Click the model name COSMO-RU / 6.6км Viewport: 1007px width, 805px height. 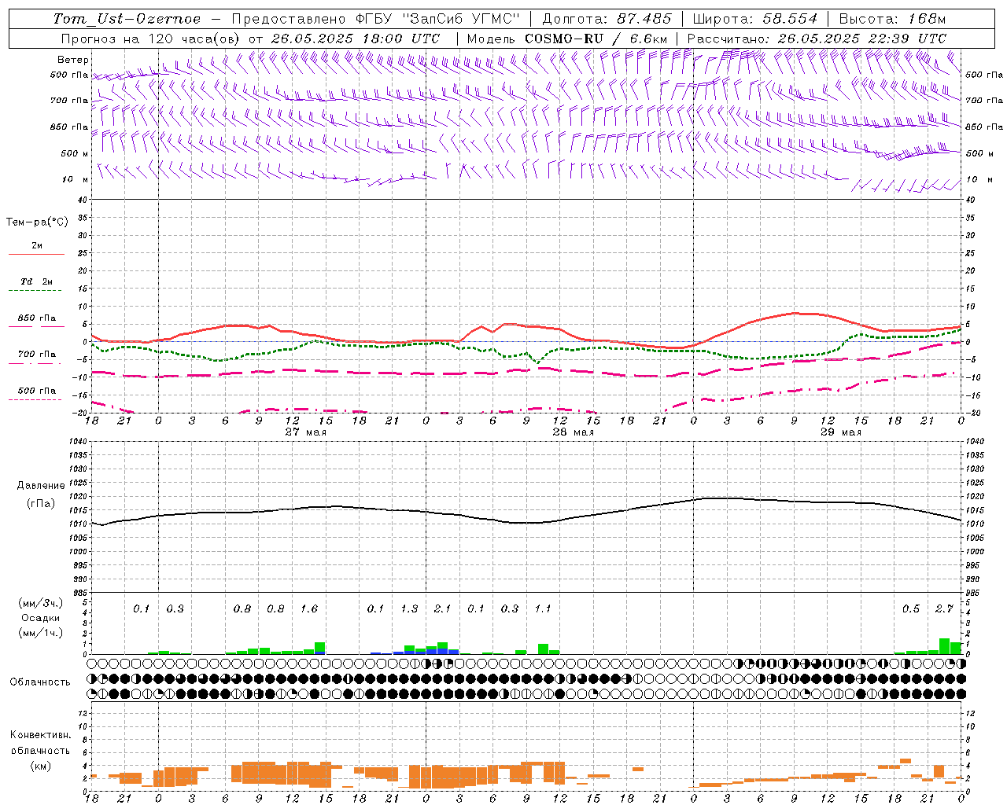tap(596, 38)
